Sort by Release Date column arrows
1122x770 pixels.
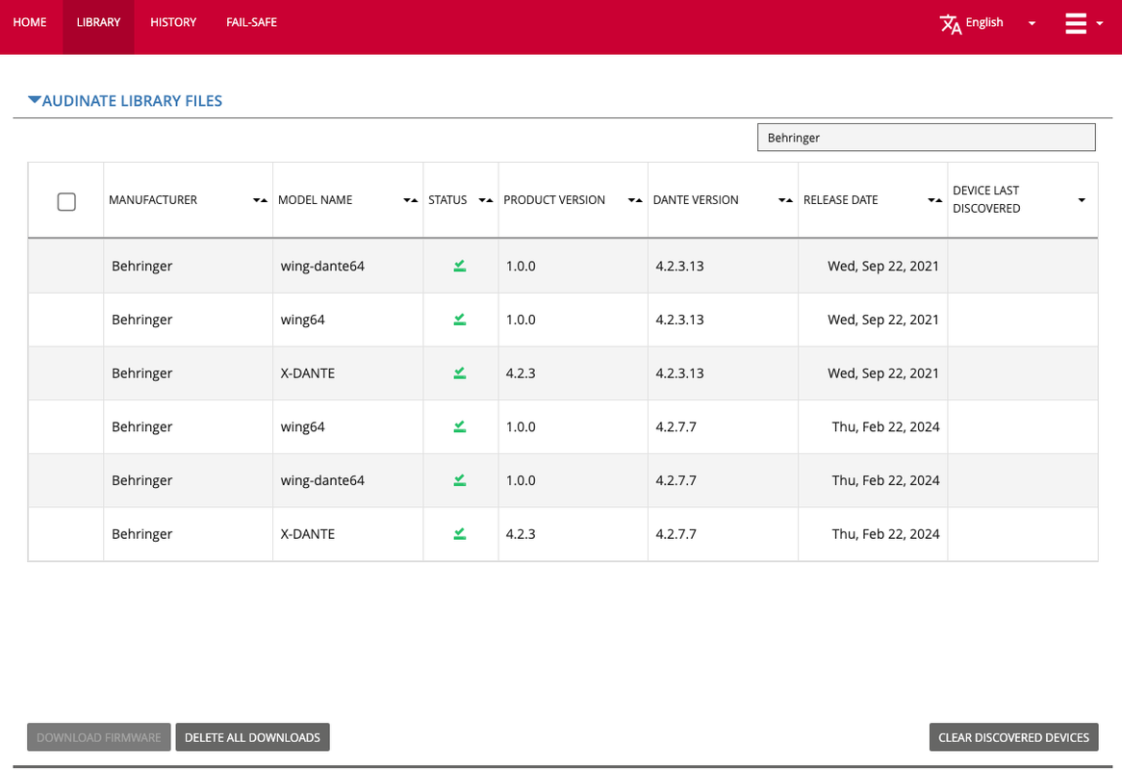coord(935,200)
